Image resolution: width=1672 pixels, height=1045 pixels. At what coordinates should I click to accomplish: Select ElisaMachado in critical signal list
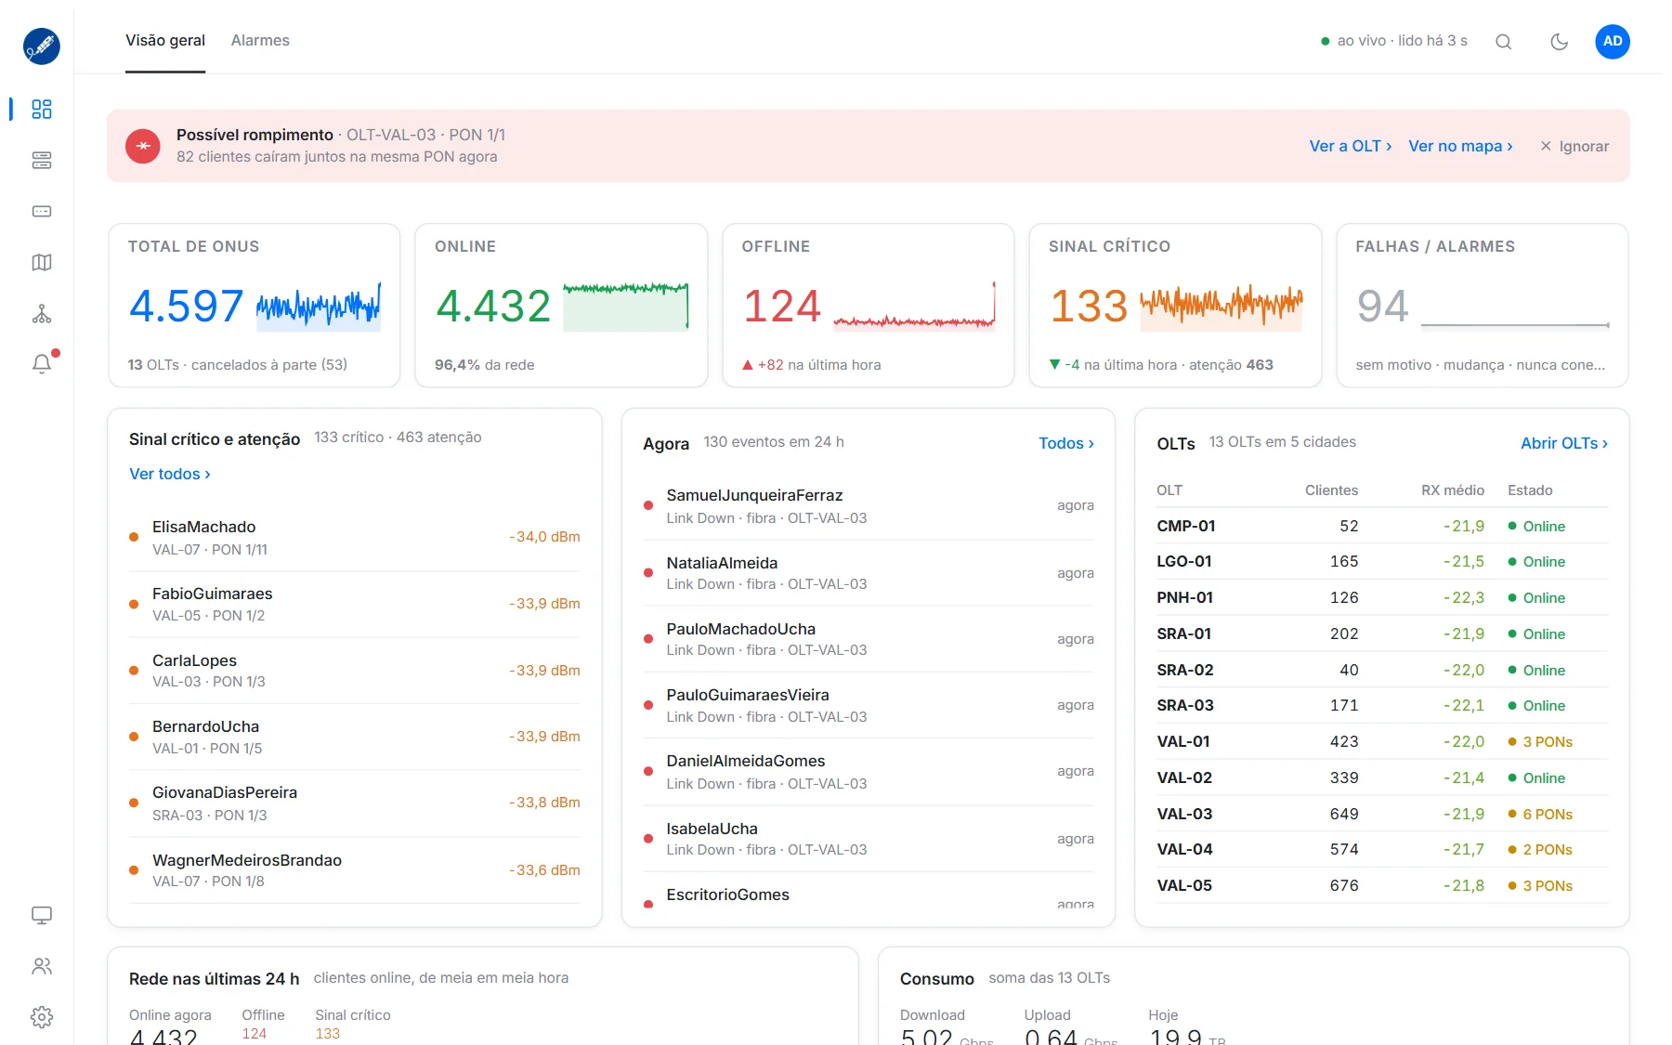click(x=355, y=538)
